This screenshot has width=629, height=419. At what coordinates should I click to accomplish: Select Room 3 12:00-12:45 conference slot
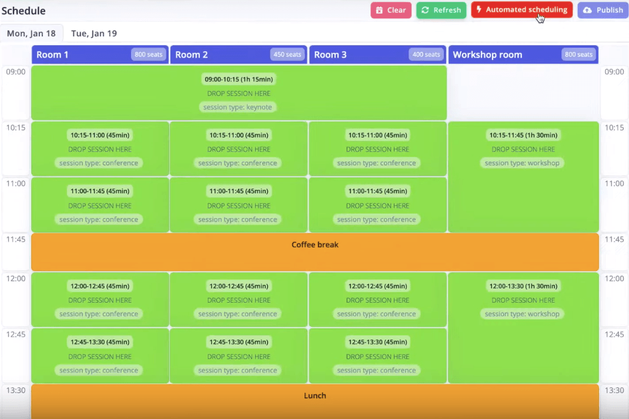point(377,300)
